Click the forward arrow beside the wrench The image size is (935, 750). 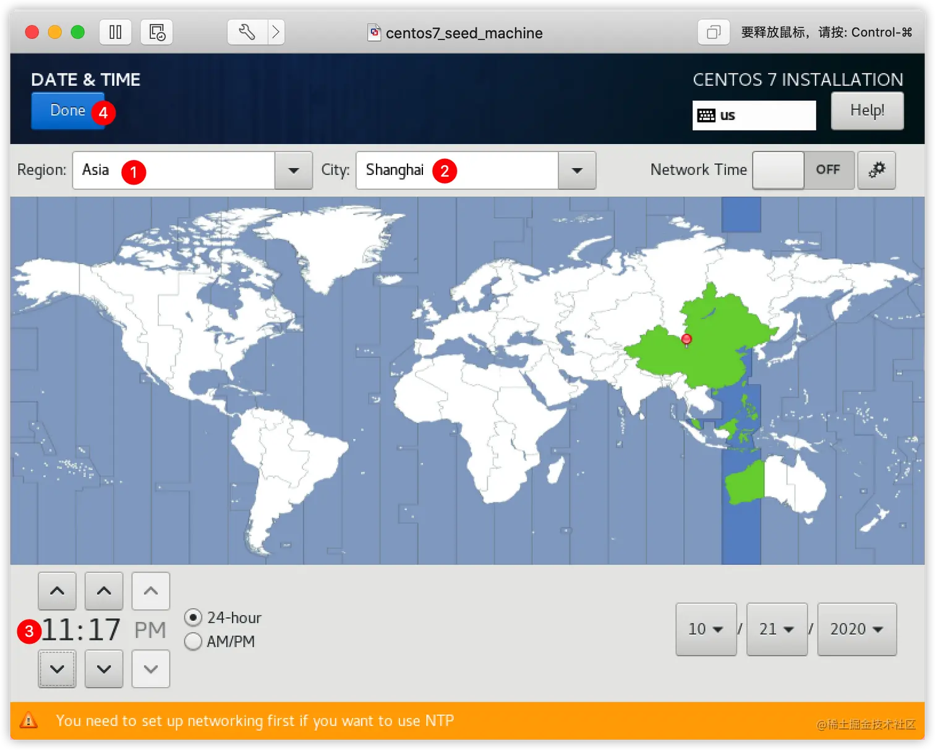point(276,32)
